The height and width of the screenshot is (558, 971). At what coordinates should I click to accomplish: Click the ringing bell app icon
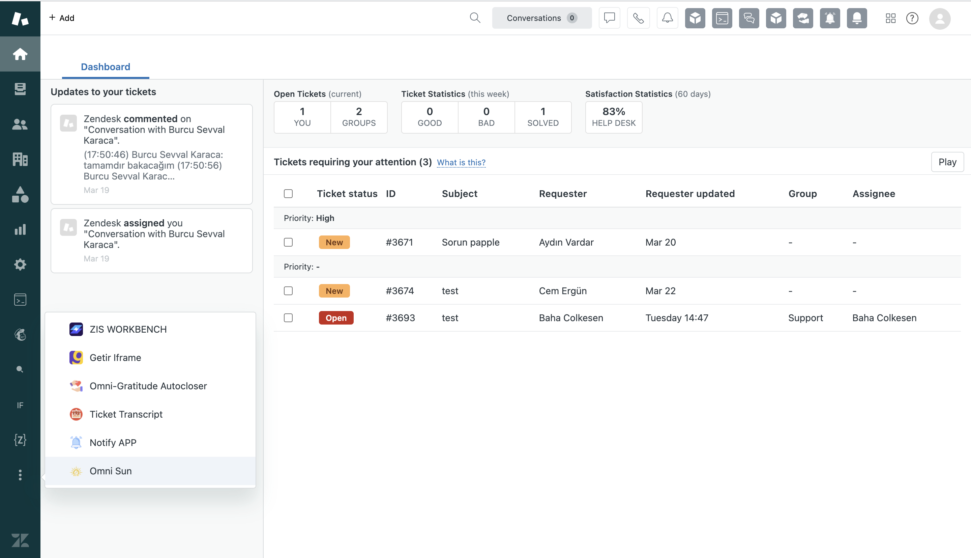pos(830,18)
